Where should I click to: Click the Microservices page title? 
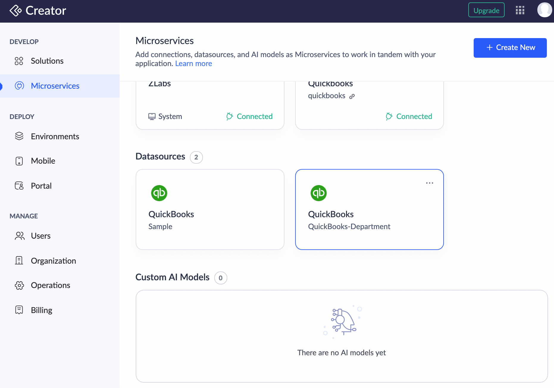(x=165, y=41)
